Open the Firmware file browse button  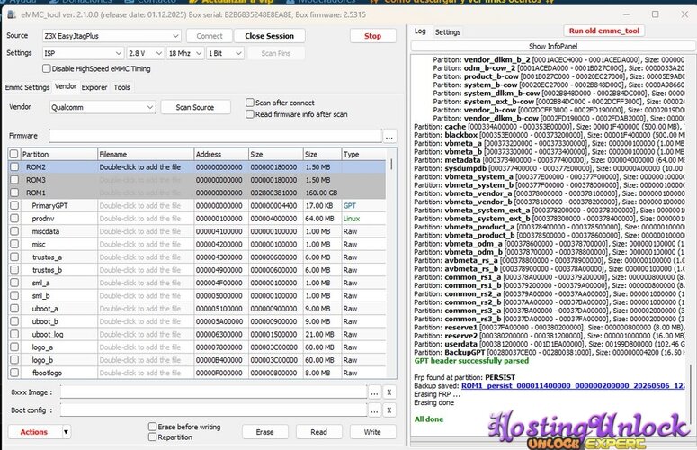tap(389, 137)
